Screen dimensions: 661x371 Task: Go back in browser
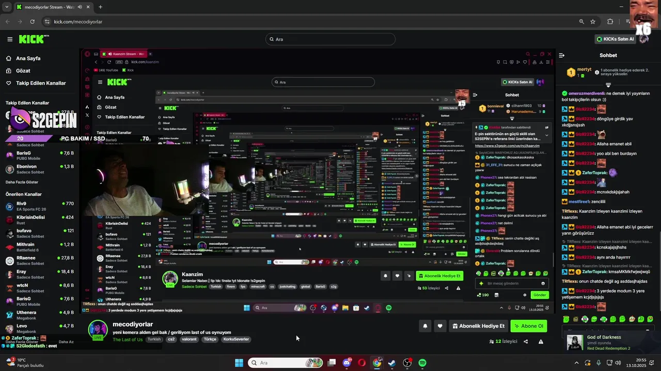click(7, 22)
